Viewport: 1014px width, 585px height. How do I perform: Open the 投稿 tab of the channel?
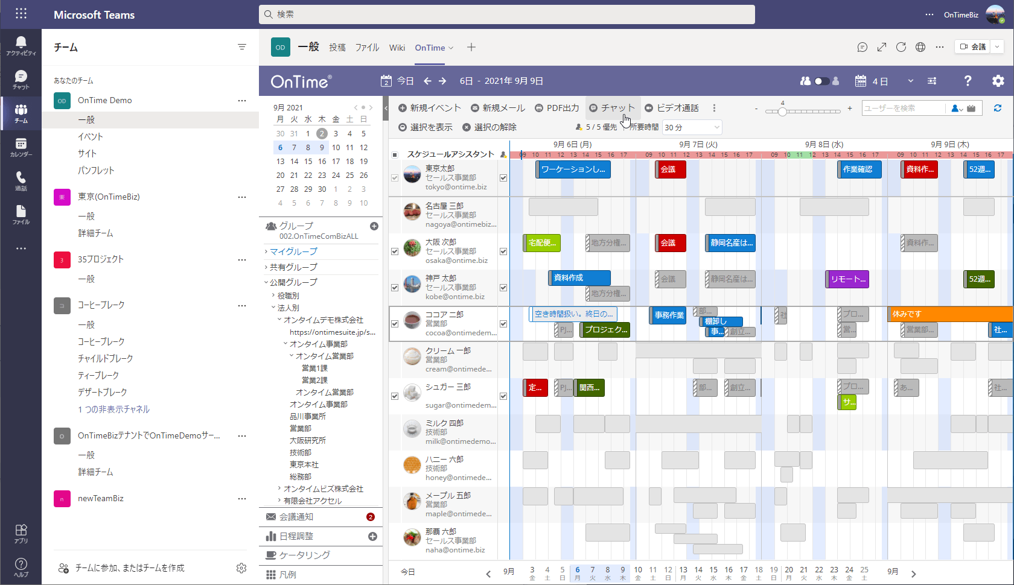[337, 47]
